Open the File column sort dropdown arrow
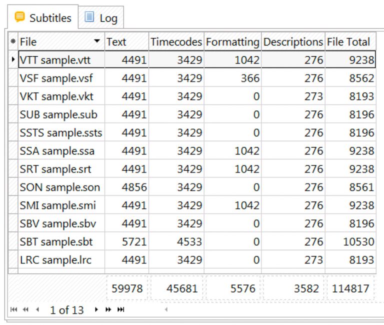 96,42
